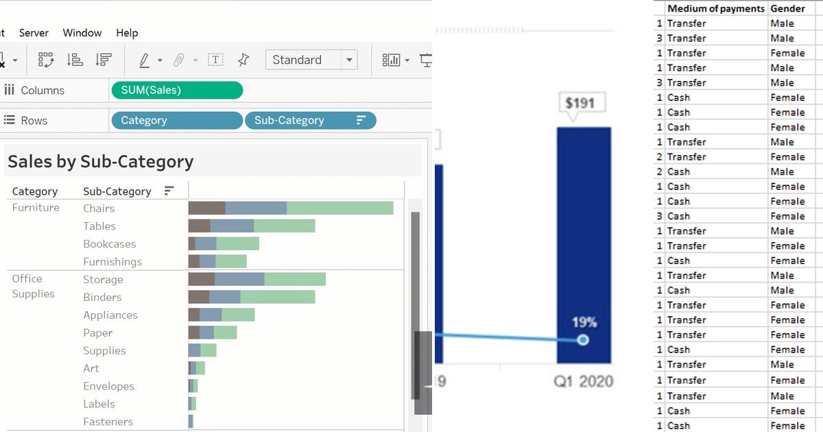Toggle highlighting from the pen button

(145, 60)
